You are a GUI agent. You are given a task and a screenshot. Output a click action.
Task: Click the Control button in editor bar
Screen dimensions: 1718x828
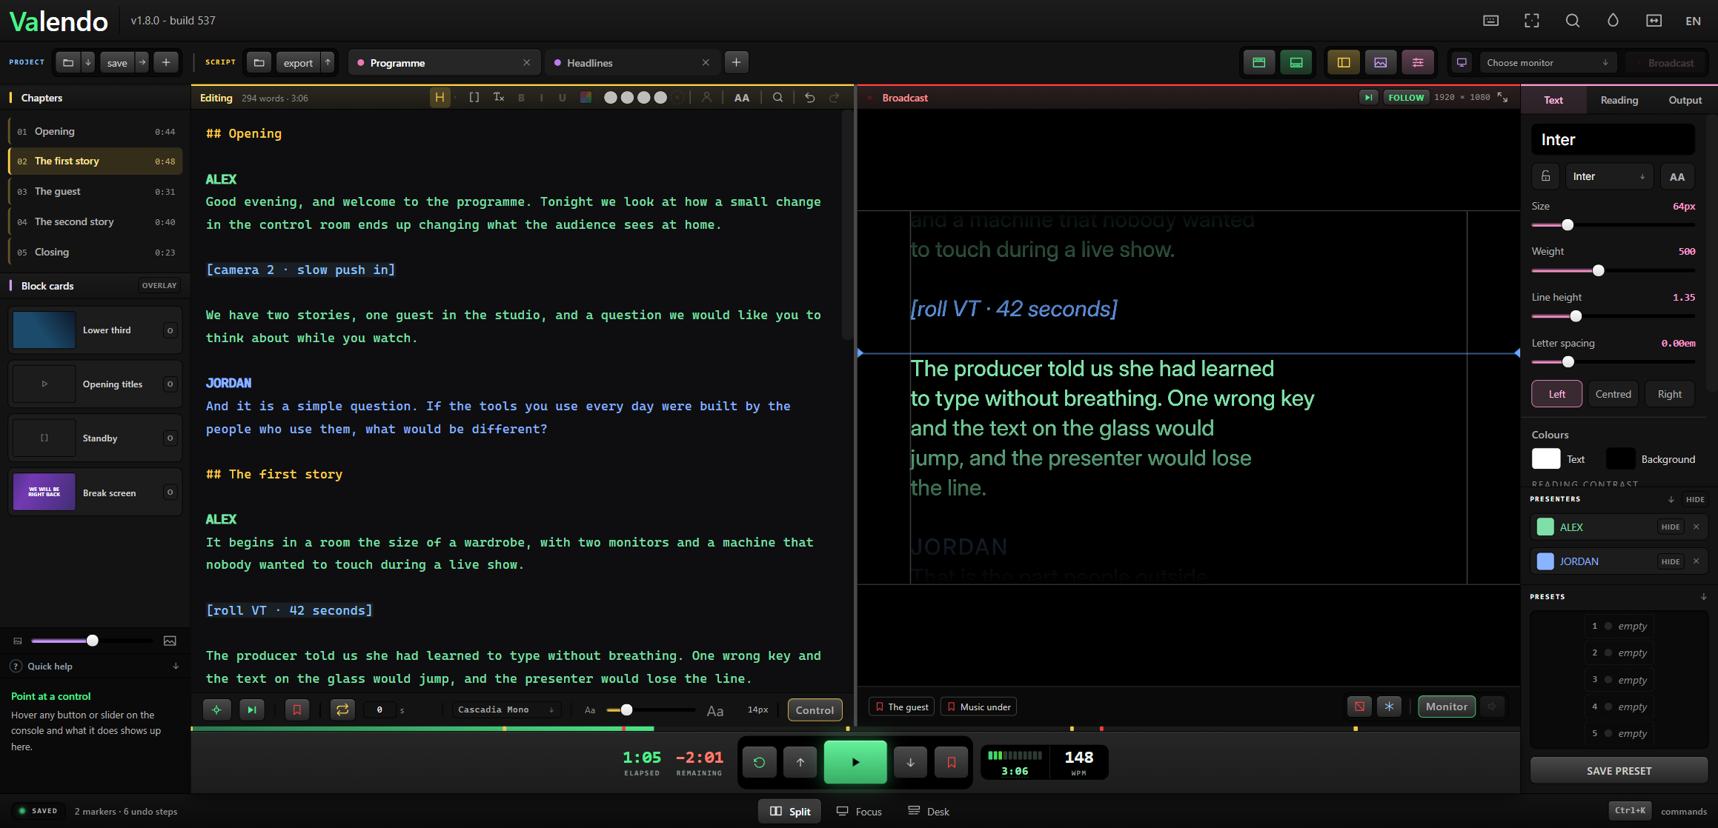(x=815, y=710)
